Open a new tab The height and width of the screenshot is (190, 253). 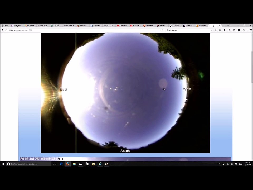228,26
